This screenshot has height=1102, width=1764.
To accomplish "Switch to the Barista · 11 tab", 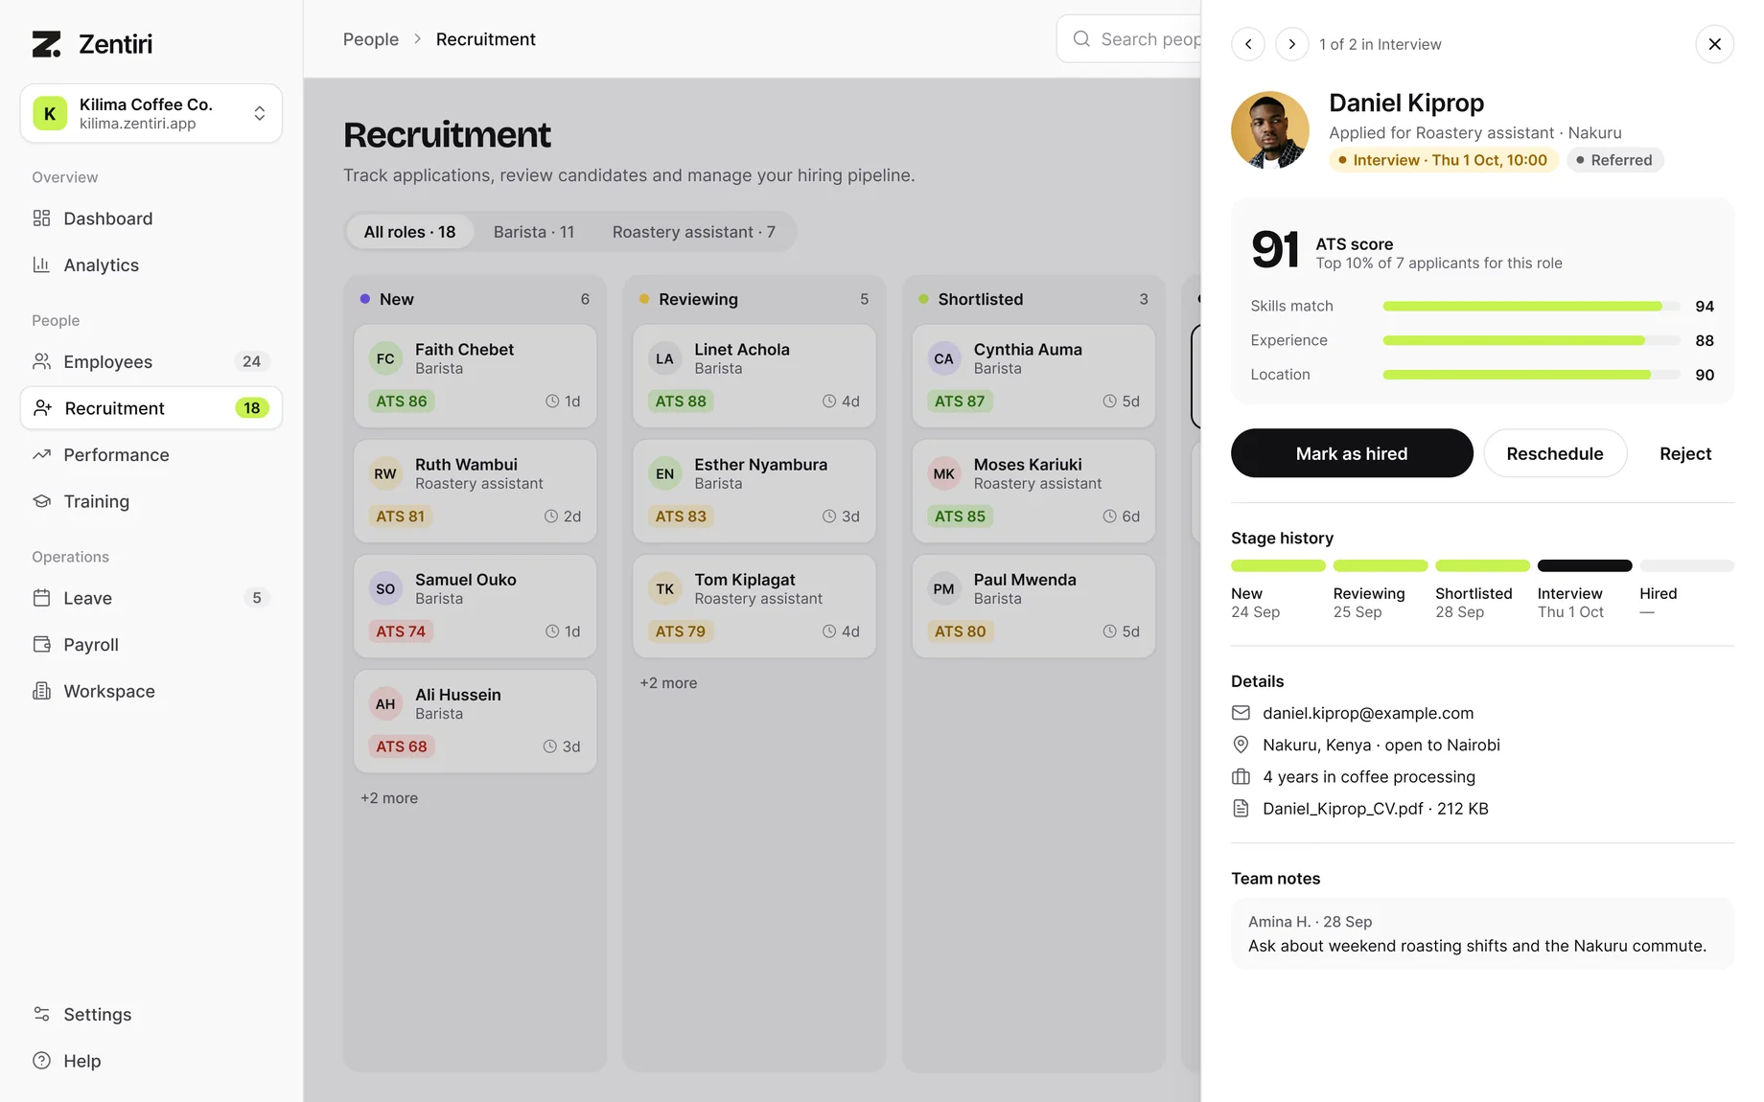I will tap(534, 232).
